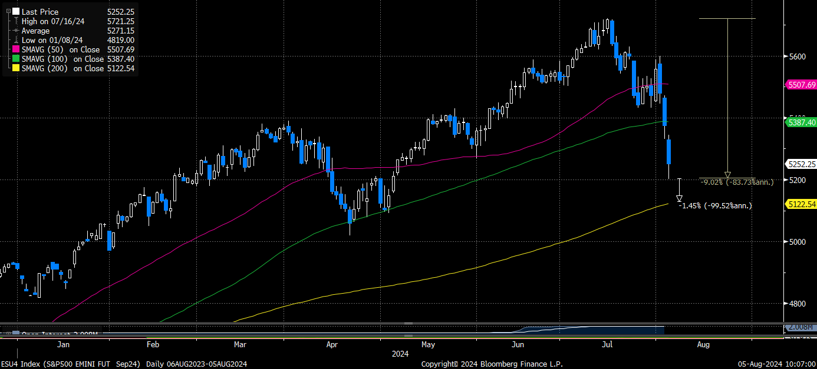The height and width of the screenshot is (369, 817).
Task: Click the Jun label on time axis
Action: (519, 344)
